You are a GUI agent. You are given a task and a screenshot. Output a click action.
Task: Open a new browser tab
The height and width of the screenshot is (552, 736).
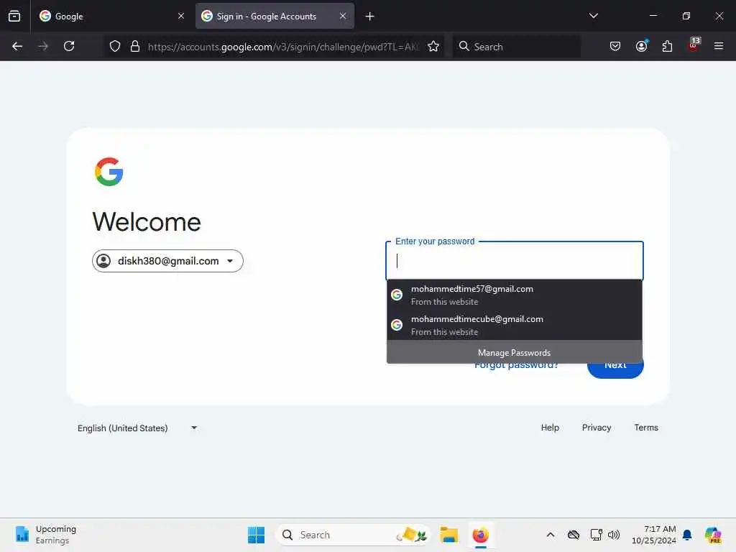pos(369,17)
